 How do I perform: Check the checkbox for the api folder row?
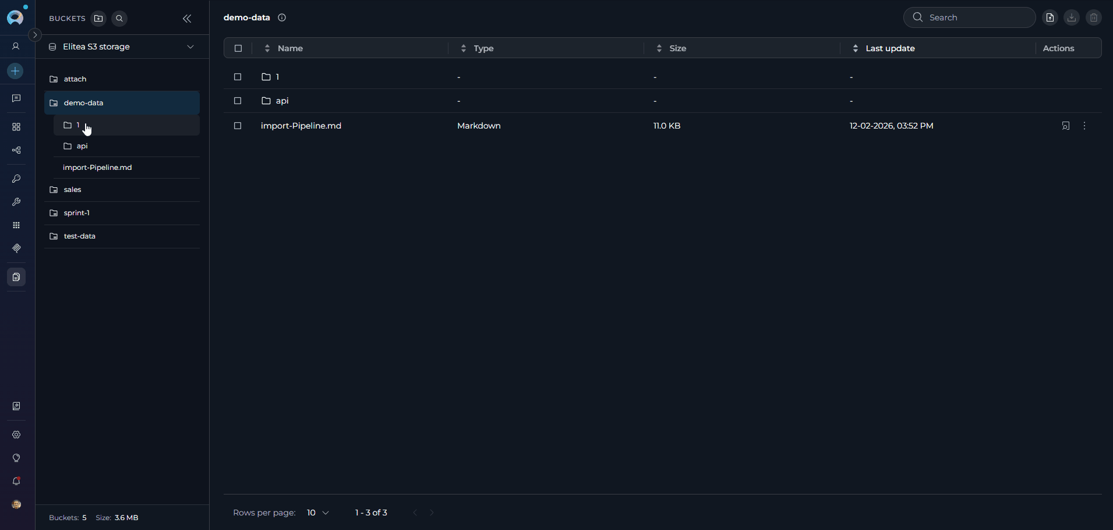[x=238, y=101]
